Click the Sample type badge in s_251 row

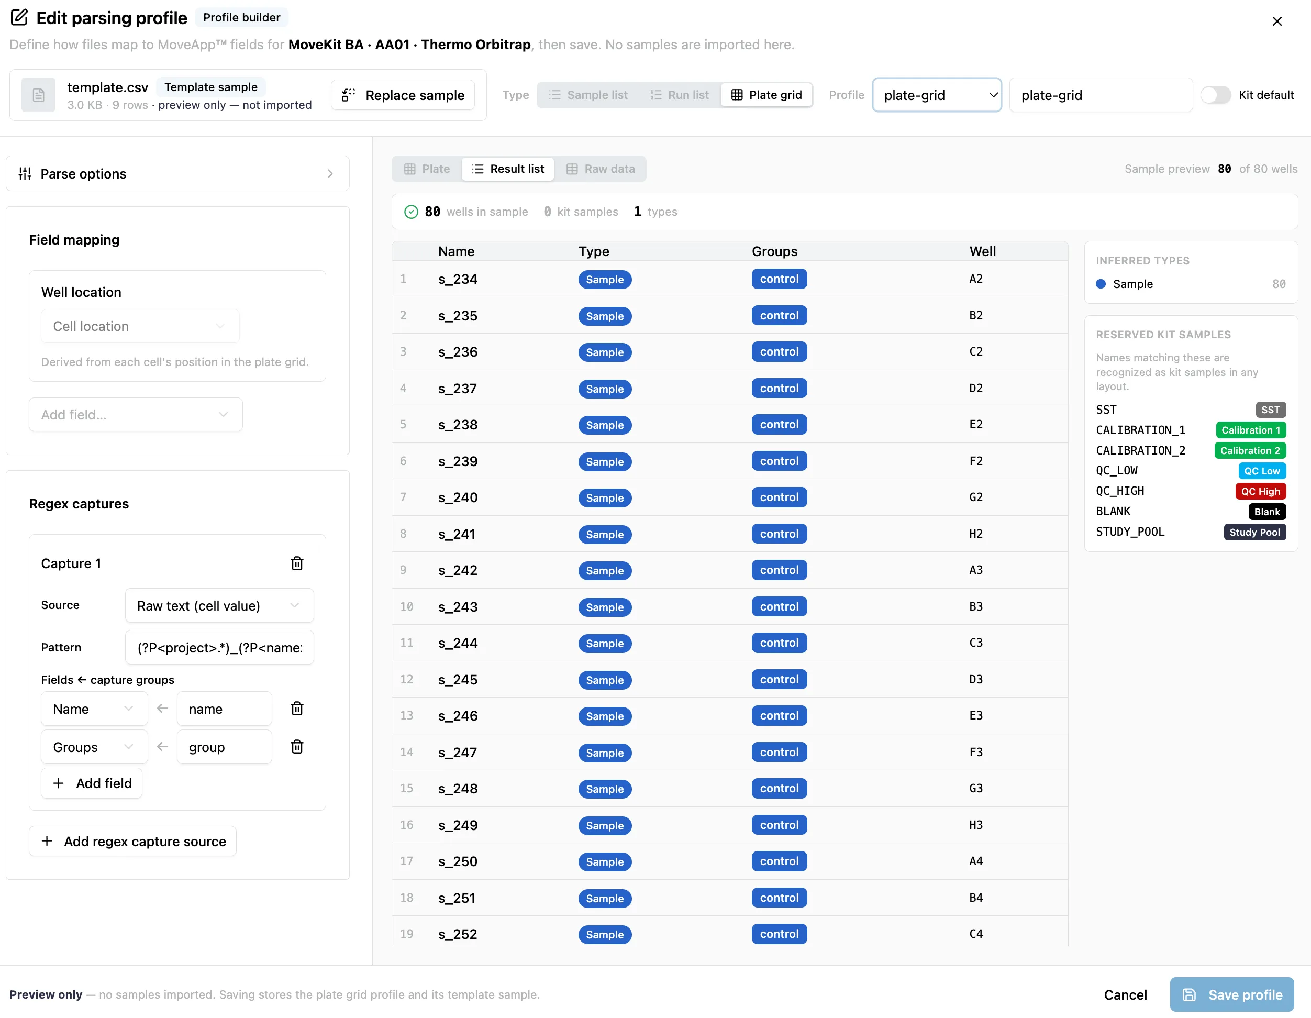point(605,898)
